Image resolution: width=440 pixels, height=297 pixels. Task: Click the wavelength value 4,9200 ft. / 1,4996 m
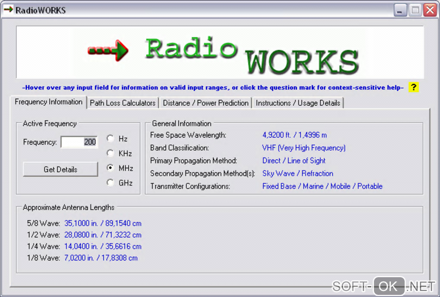tap(294, 135)
